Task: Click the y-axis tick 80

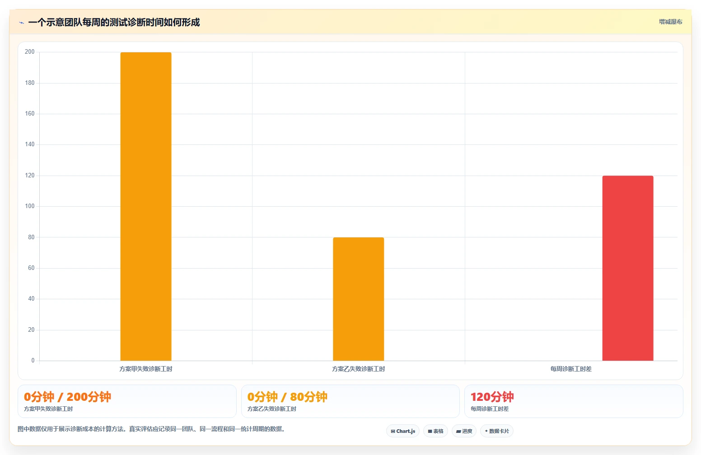Action: coord(31,237)
